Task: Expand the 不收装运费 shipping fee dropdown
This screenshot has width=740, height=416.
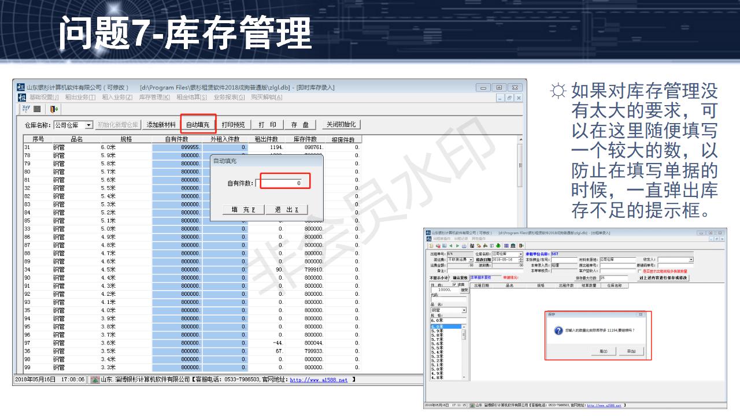Action: (472, 259)
